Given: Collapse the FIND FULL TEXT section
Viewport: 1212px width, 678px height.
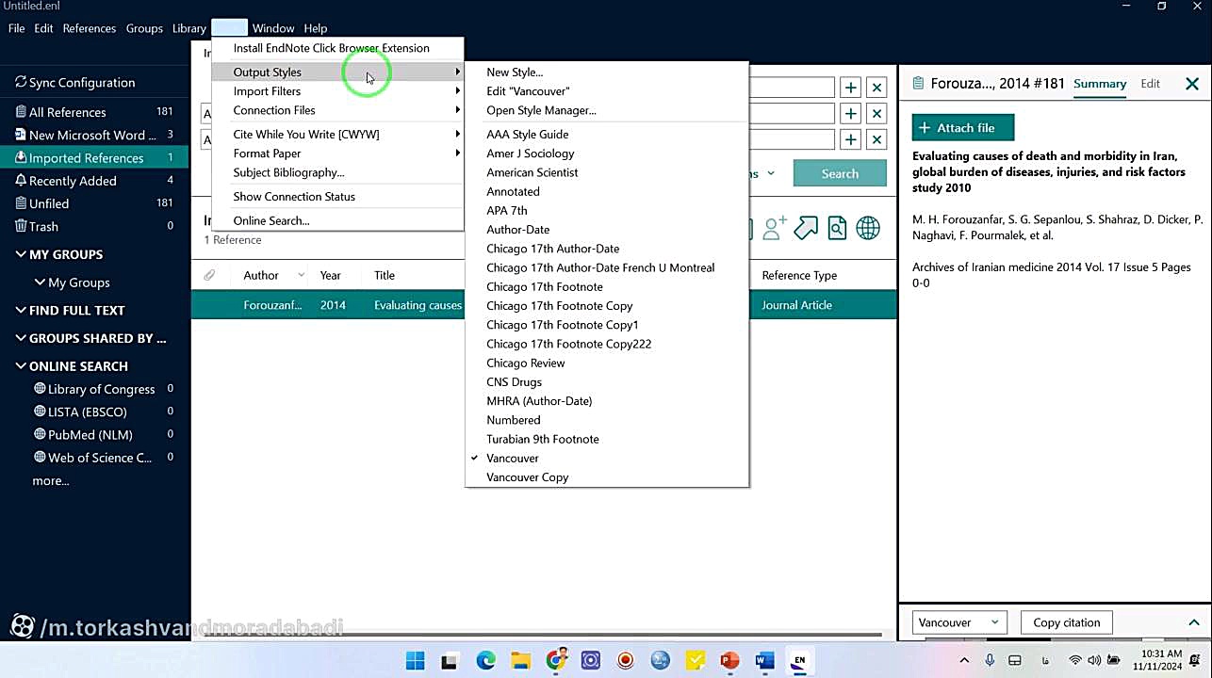Looking at the screenshot, I should [21, 310].
